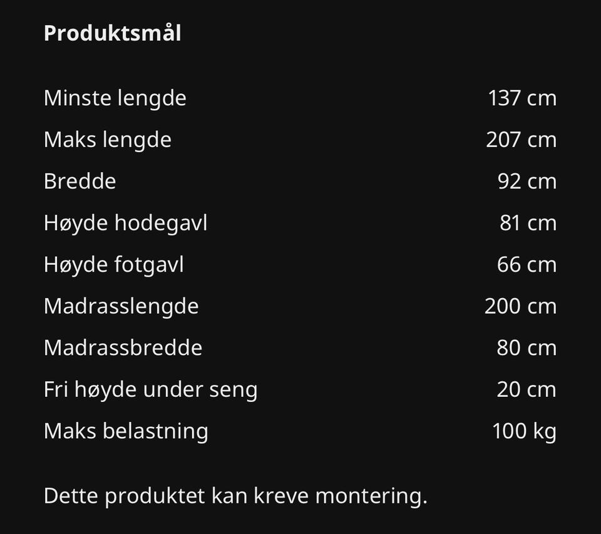Click the 137 cm value
601x534 pixels.
[x=522, y=98]
